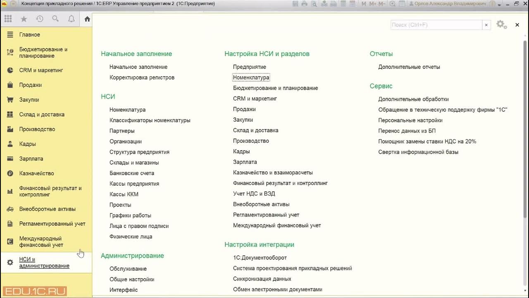Open History clock icon
Image resolution: width=529 pixels, height=298 pixels.
click(x=40, y=19)
